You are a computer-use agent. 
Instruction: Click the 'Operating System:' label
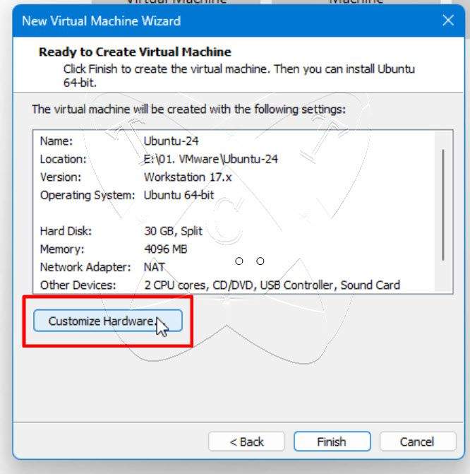(88, 195)
